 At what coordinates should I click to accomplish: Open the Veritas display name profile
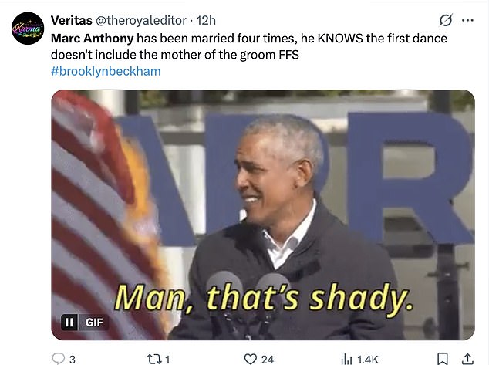[72, 20]
